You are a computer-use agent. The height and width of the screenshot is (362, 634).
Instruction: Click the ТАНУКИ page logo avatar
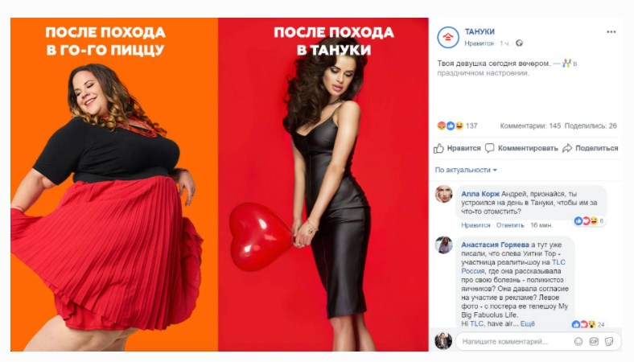pyautogui.click(x=448, y=37)
